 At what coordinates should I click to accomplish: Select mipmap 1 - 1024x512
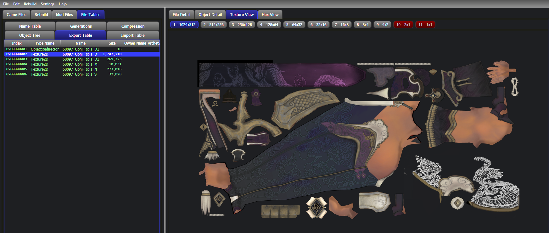click(184, 24)
